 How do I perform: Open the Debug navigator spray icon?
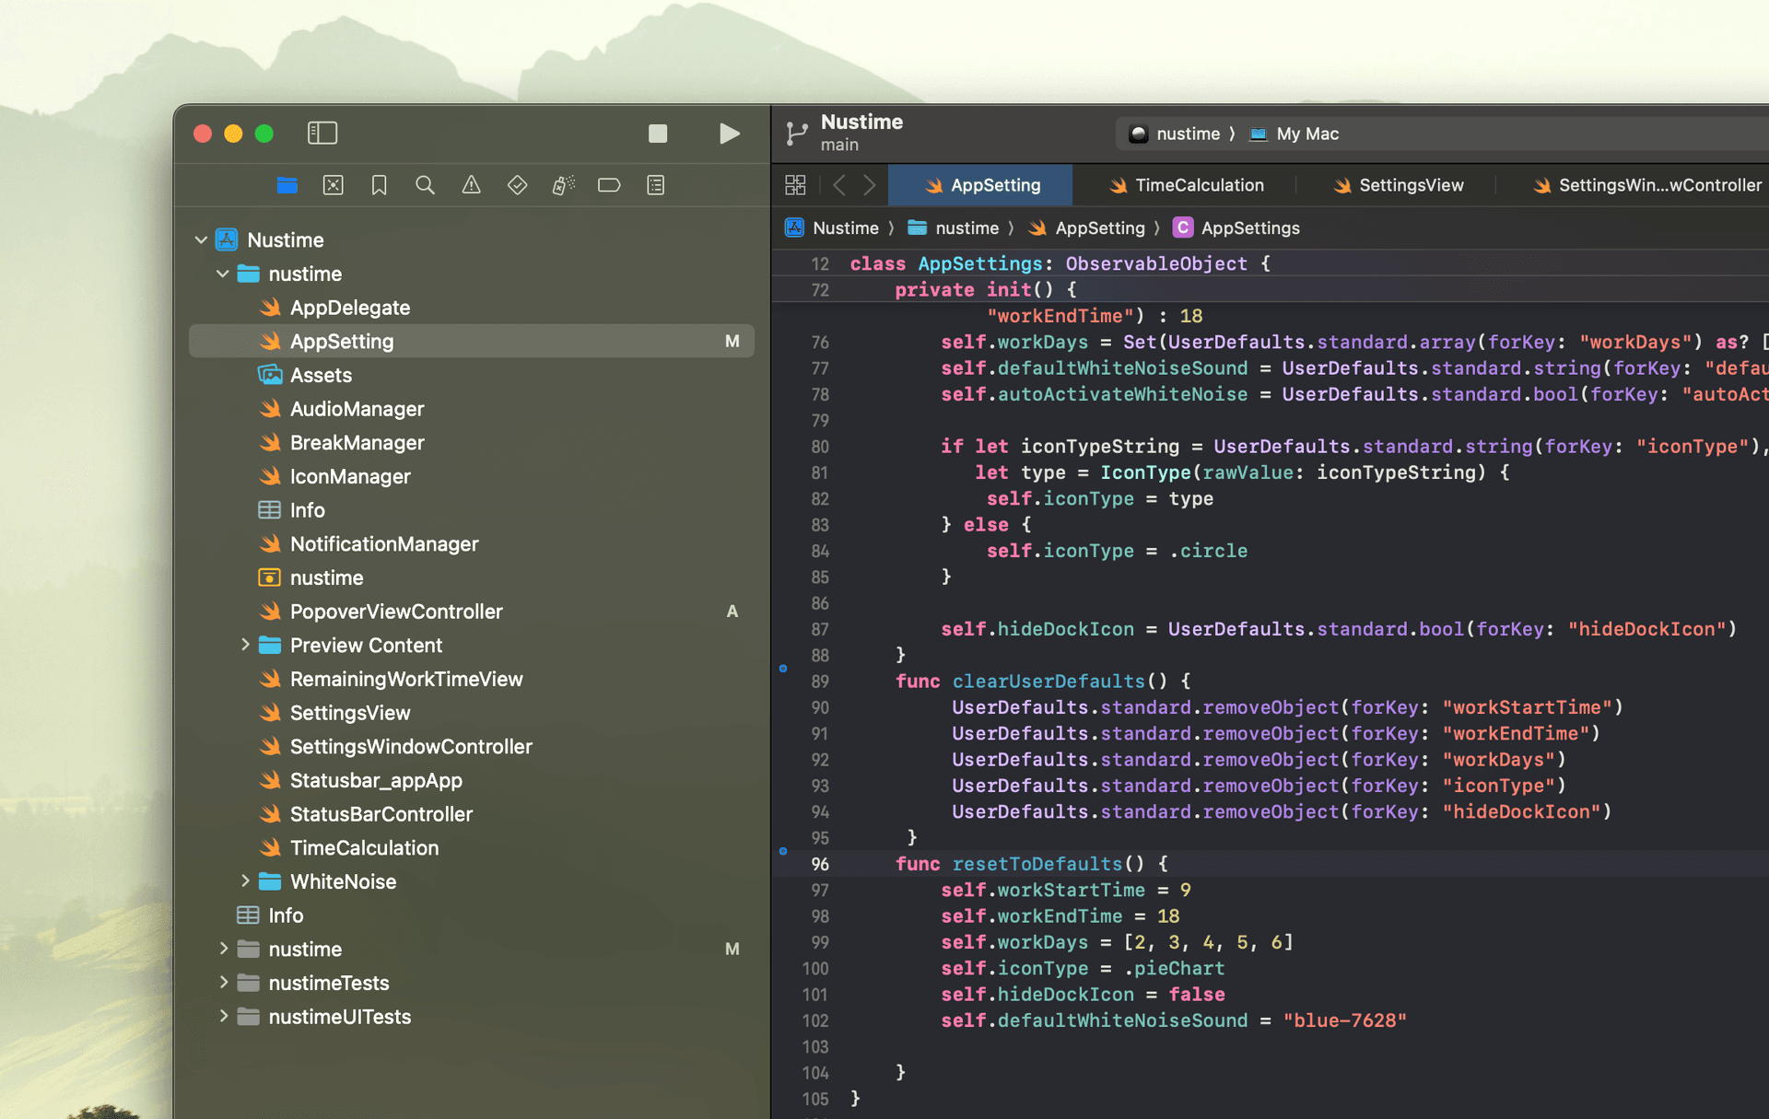[x=563, y=185]
